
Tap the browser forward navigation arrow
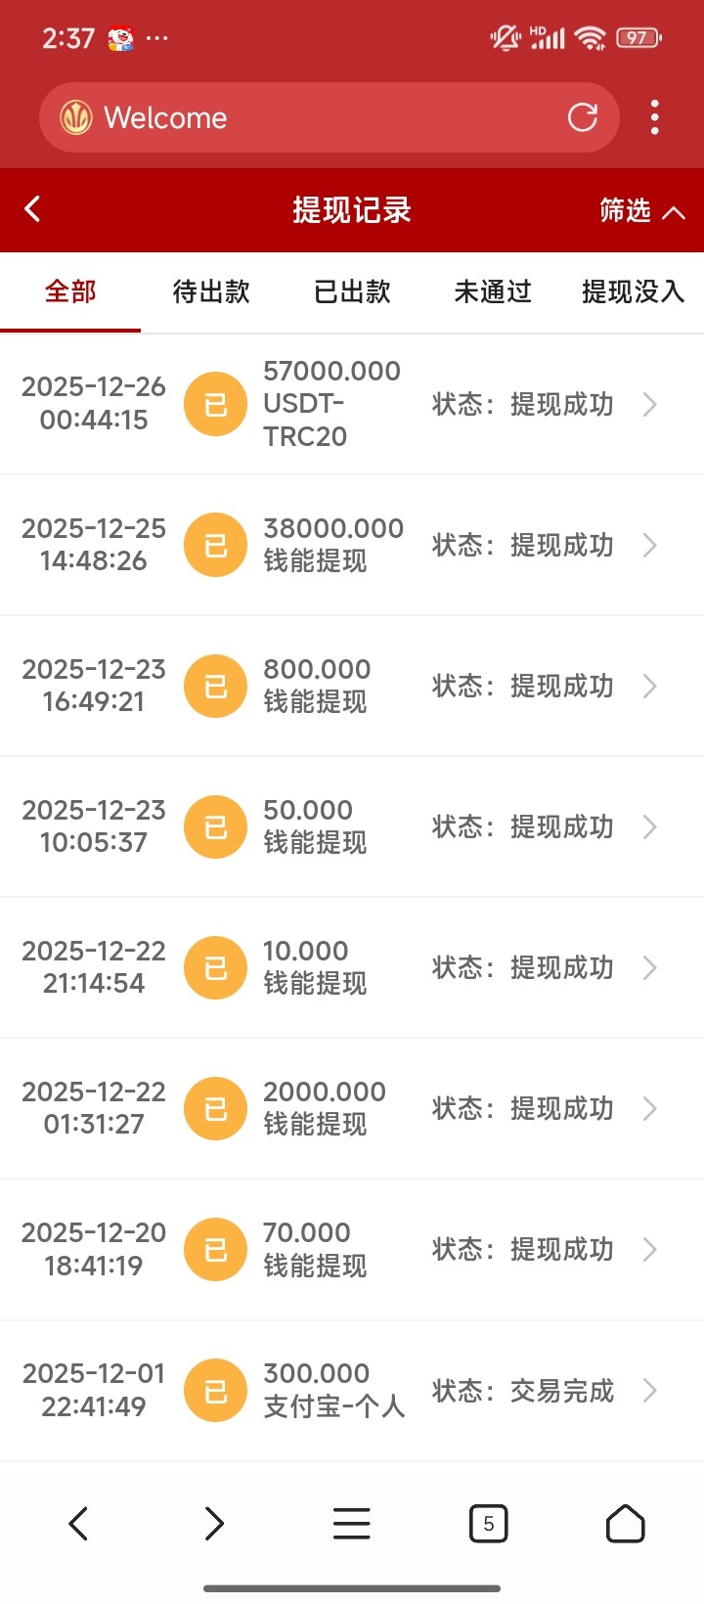[214, 1524]
